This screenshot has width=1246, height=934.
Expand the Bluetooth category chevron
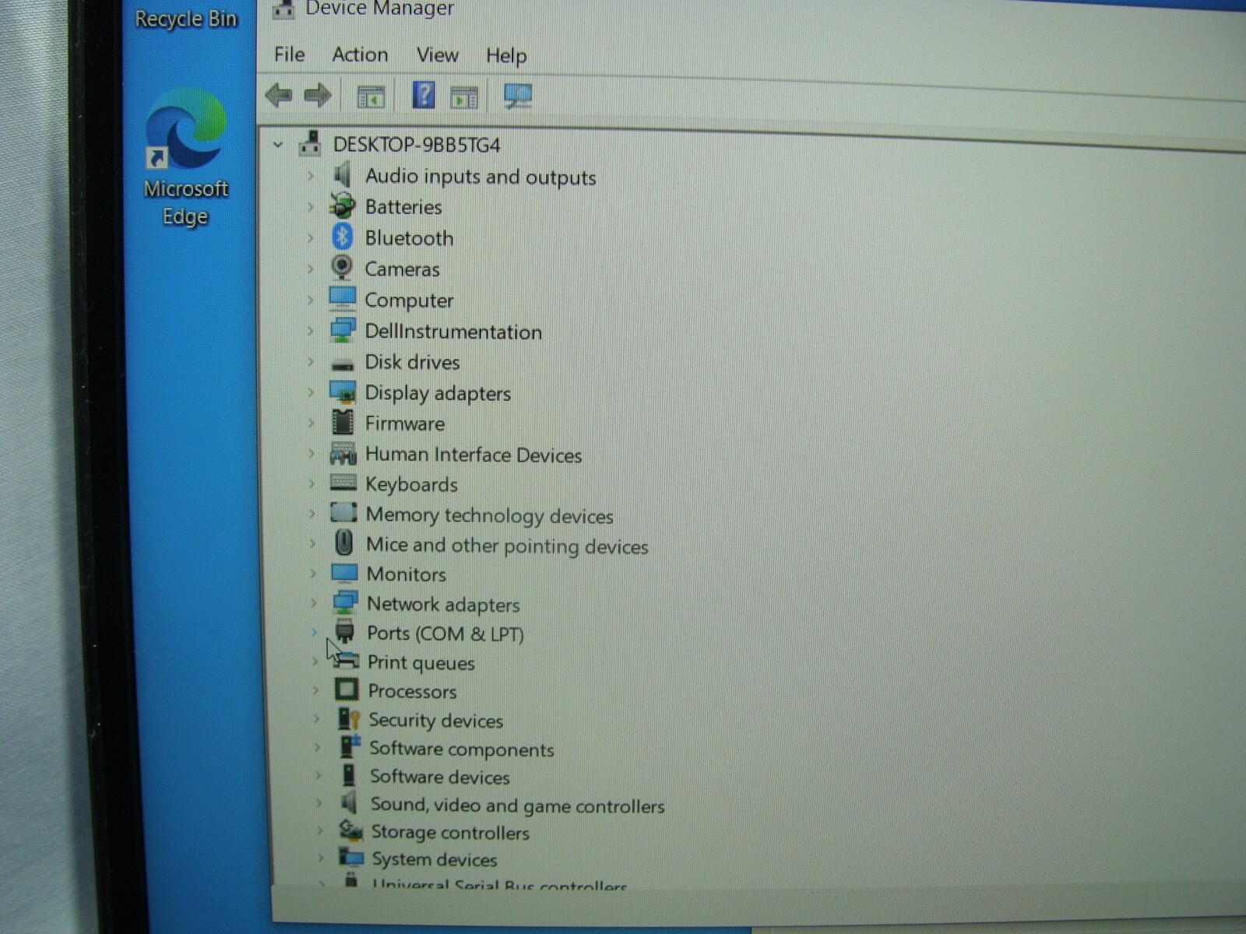point(310,237)
